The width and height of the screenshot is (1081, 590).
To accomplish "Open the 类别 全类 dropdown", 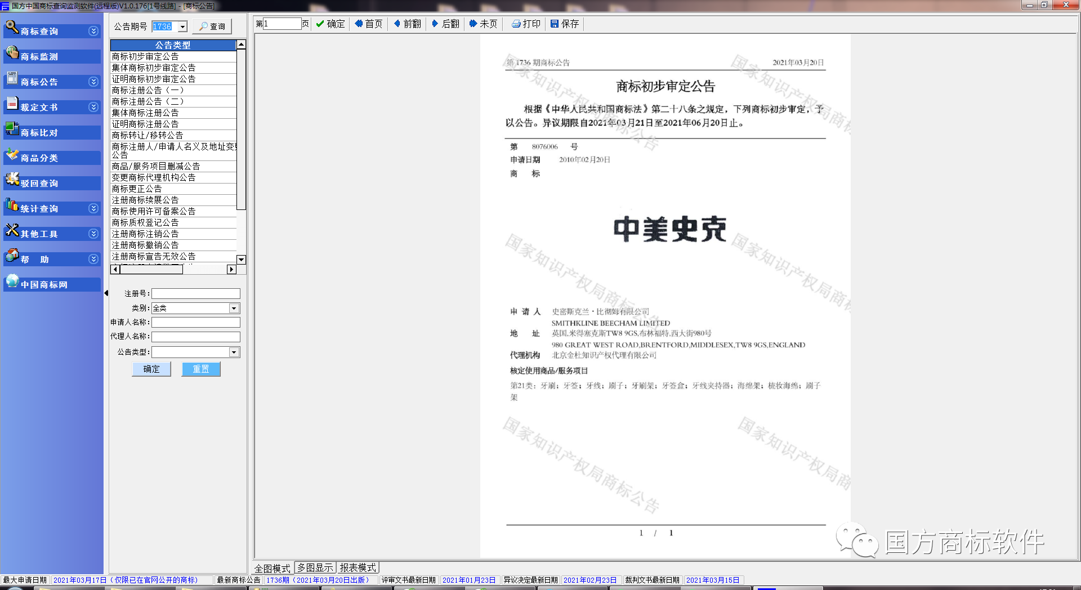I will coord(234,308).
